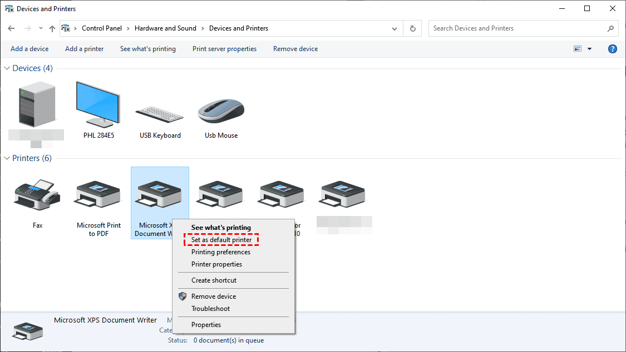The height and width of the screenshot is (352, 626).
Task: Click Add a device in toolbar
Action: pyautogui.click(x=29, y=49)
